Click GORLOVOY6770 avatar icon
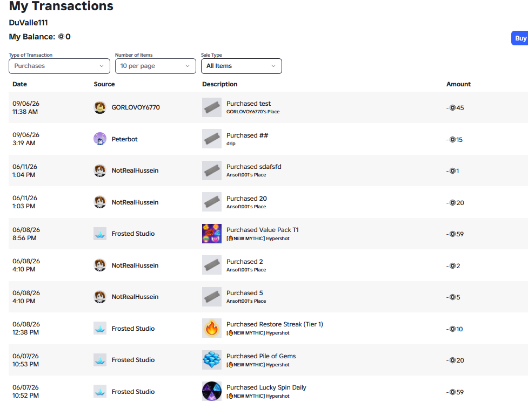The width and height of the screenshot is (528, 409). coord(99,107)
